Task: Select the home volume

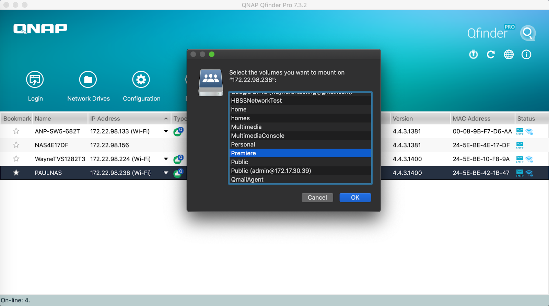Action: click(x=300, y=109)
